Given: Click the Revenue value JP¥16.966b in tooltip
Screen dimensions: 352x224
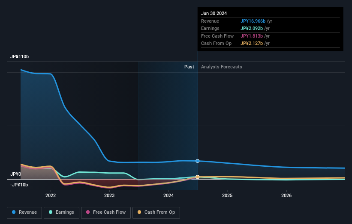Looking at the screenshot, I should tap(253, 21).
